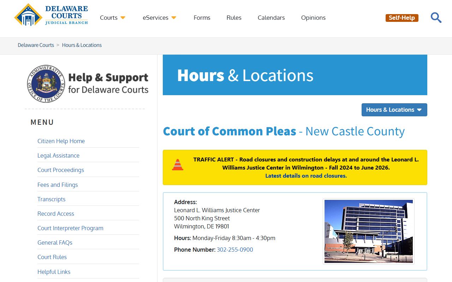The height and width of the screenshot is (282, 452).
Task: Open the Calendars menu item
Action: click(x=271, y=18)
